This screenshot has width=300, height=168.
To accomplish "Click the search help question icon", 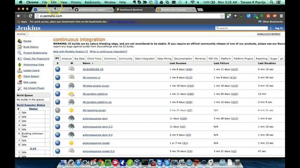I will tap(270, 28).
